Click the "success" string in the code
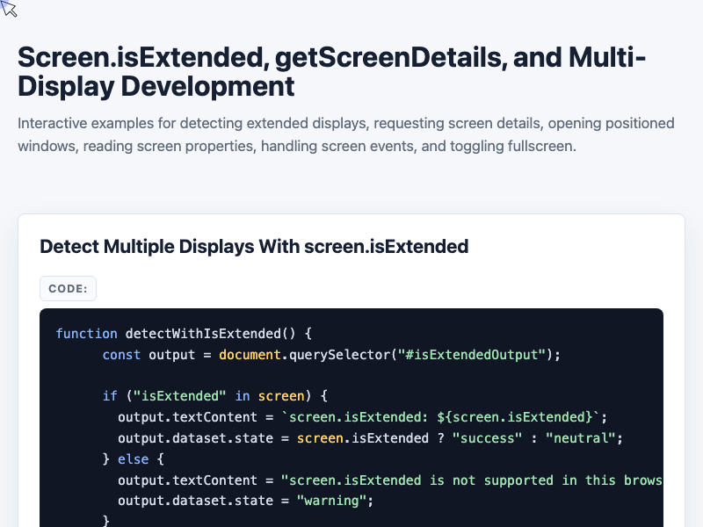This screenshot has width=703, height=527. point(488,437)
